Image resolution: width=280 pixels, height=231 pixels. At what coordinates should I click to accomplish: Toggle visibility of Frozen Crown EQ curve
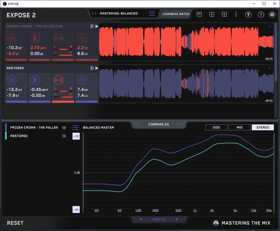point(64,127)
